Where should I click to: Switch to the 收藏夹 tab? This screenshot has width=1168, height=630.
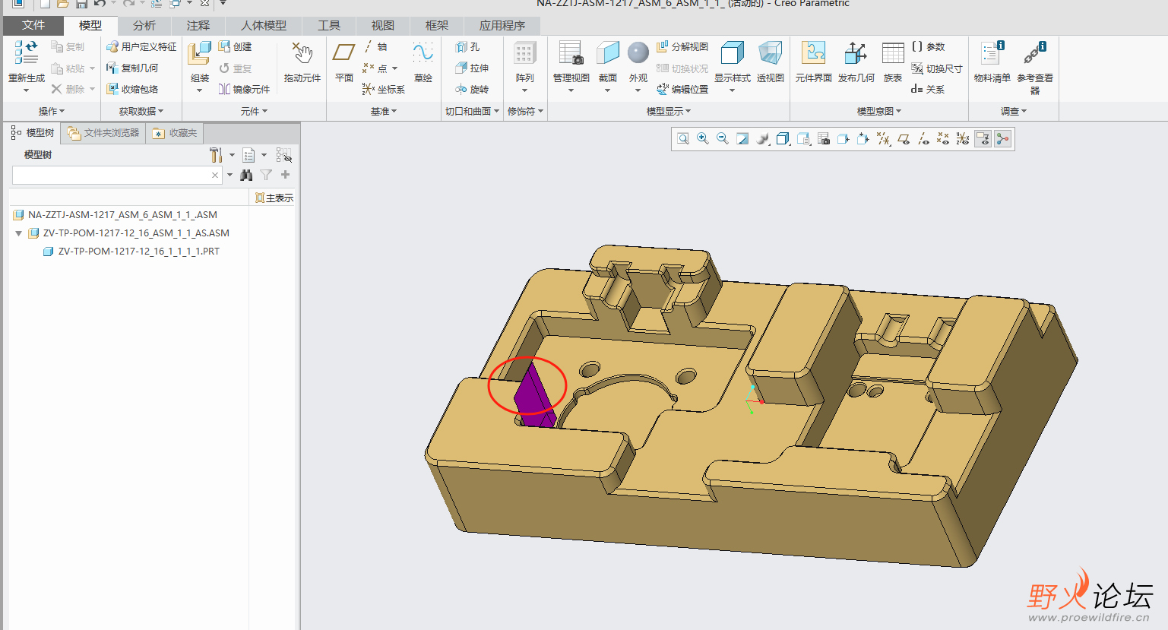click(175, 133)
